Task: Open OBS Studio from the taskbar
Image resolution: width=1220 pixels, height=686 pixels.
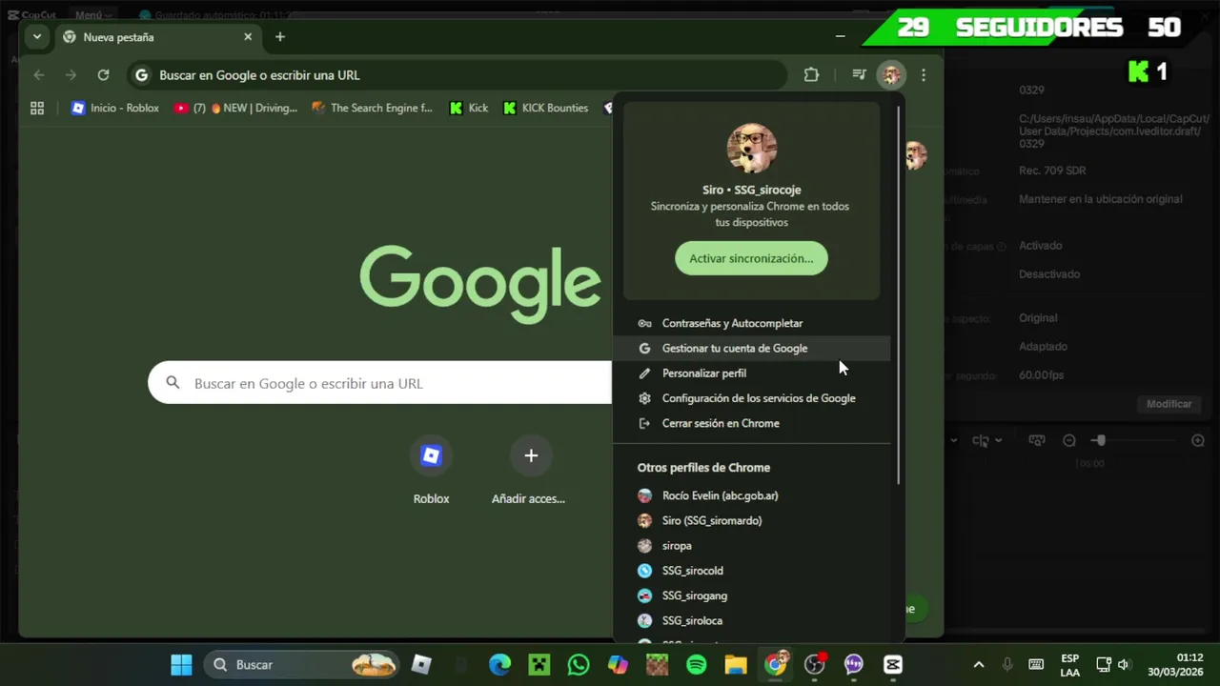Action: tap(815, 664)
